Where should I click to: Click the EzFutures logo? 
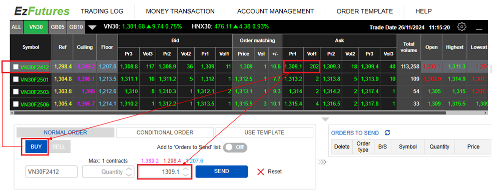tap(42, 11)
